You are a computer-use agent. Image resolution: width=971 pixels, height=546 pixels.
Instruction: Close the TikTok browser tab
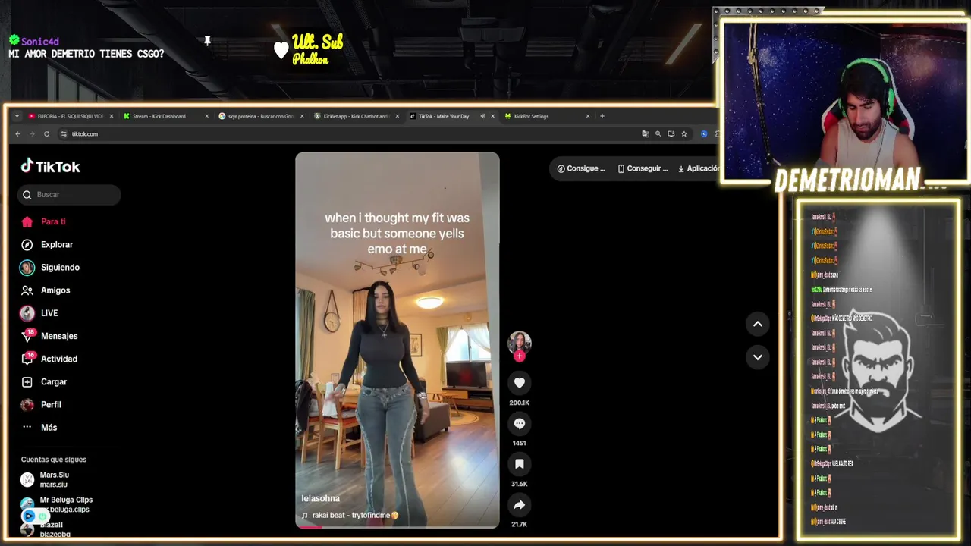tap(492, 116)
